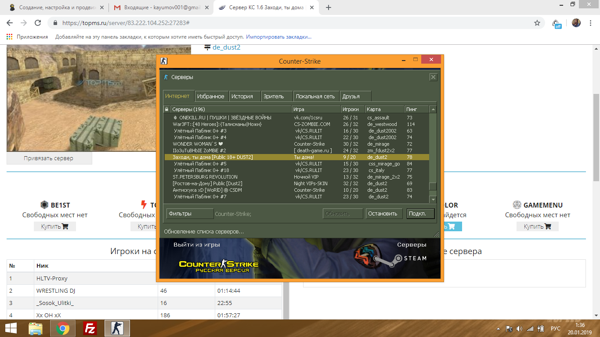Viewport: 600px width, 337px height.
Task: Open the de_dust2 map link on the page
Action: pyautogui.click(x=226, y=47)
